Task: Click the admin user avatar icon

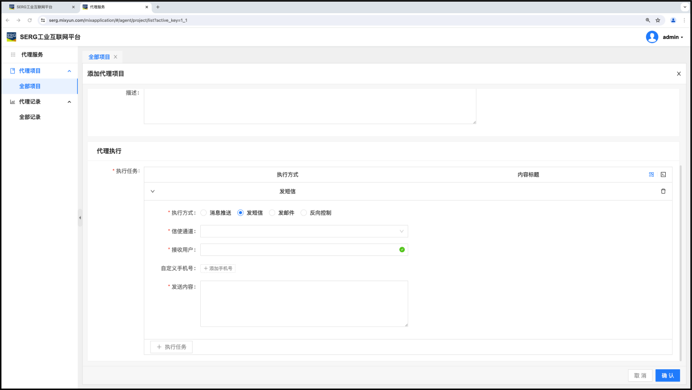Action: (652, 37)
